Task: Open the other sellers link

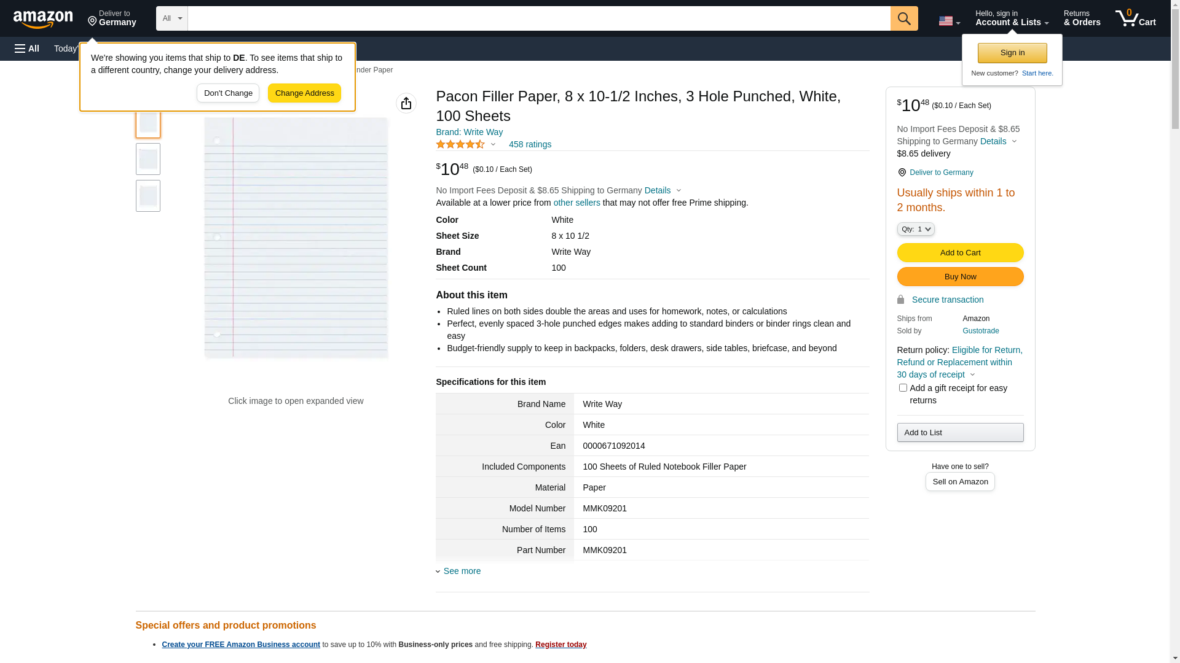Action: pos(576,203)
